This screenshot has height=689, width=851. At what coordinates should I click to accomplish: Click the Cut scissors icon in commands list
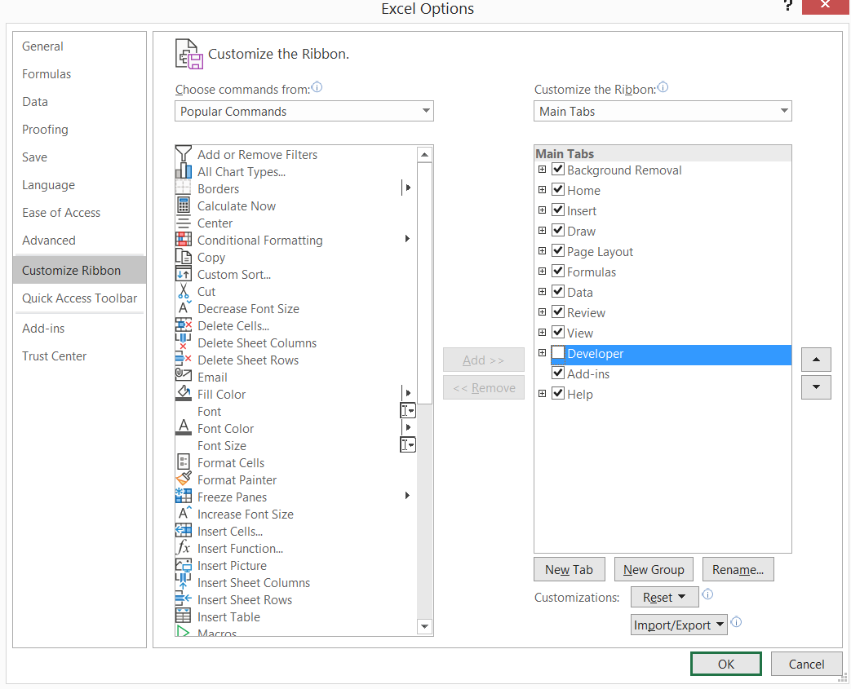(x=186, y=291)
